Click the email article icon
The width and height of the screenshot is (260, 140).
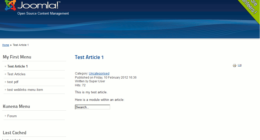[x=240, y=65]
